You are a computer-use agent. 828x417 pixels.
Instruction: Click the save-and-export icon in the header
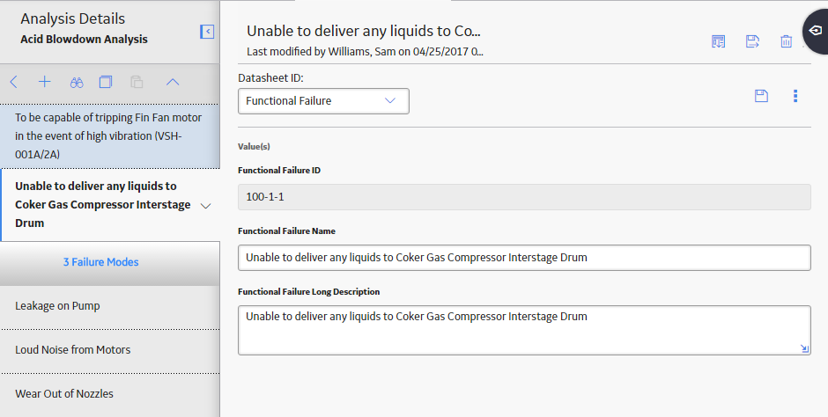point(752,41)
